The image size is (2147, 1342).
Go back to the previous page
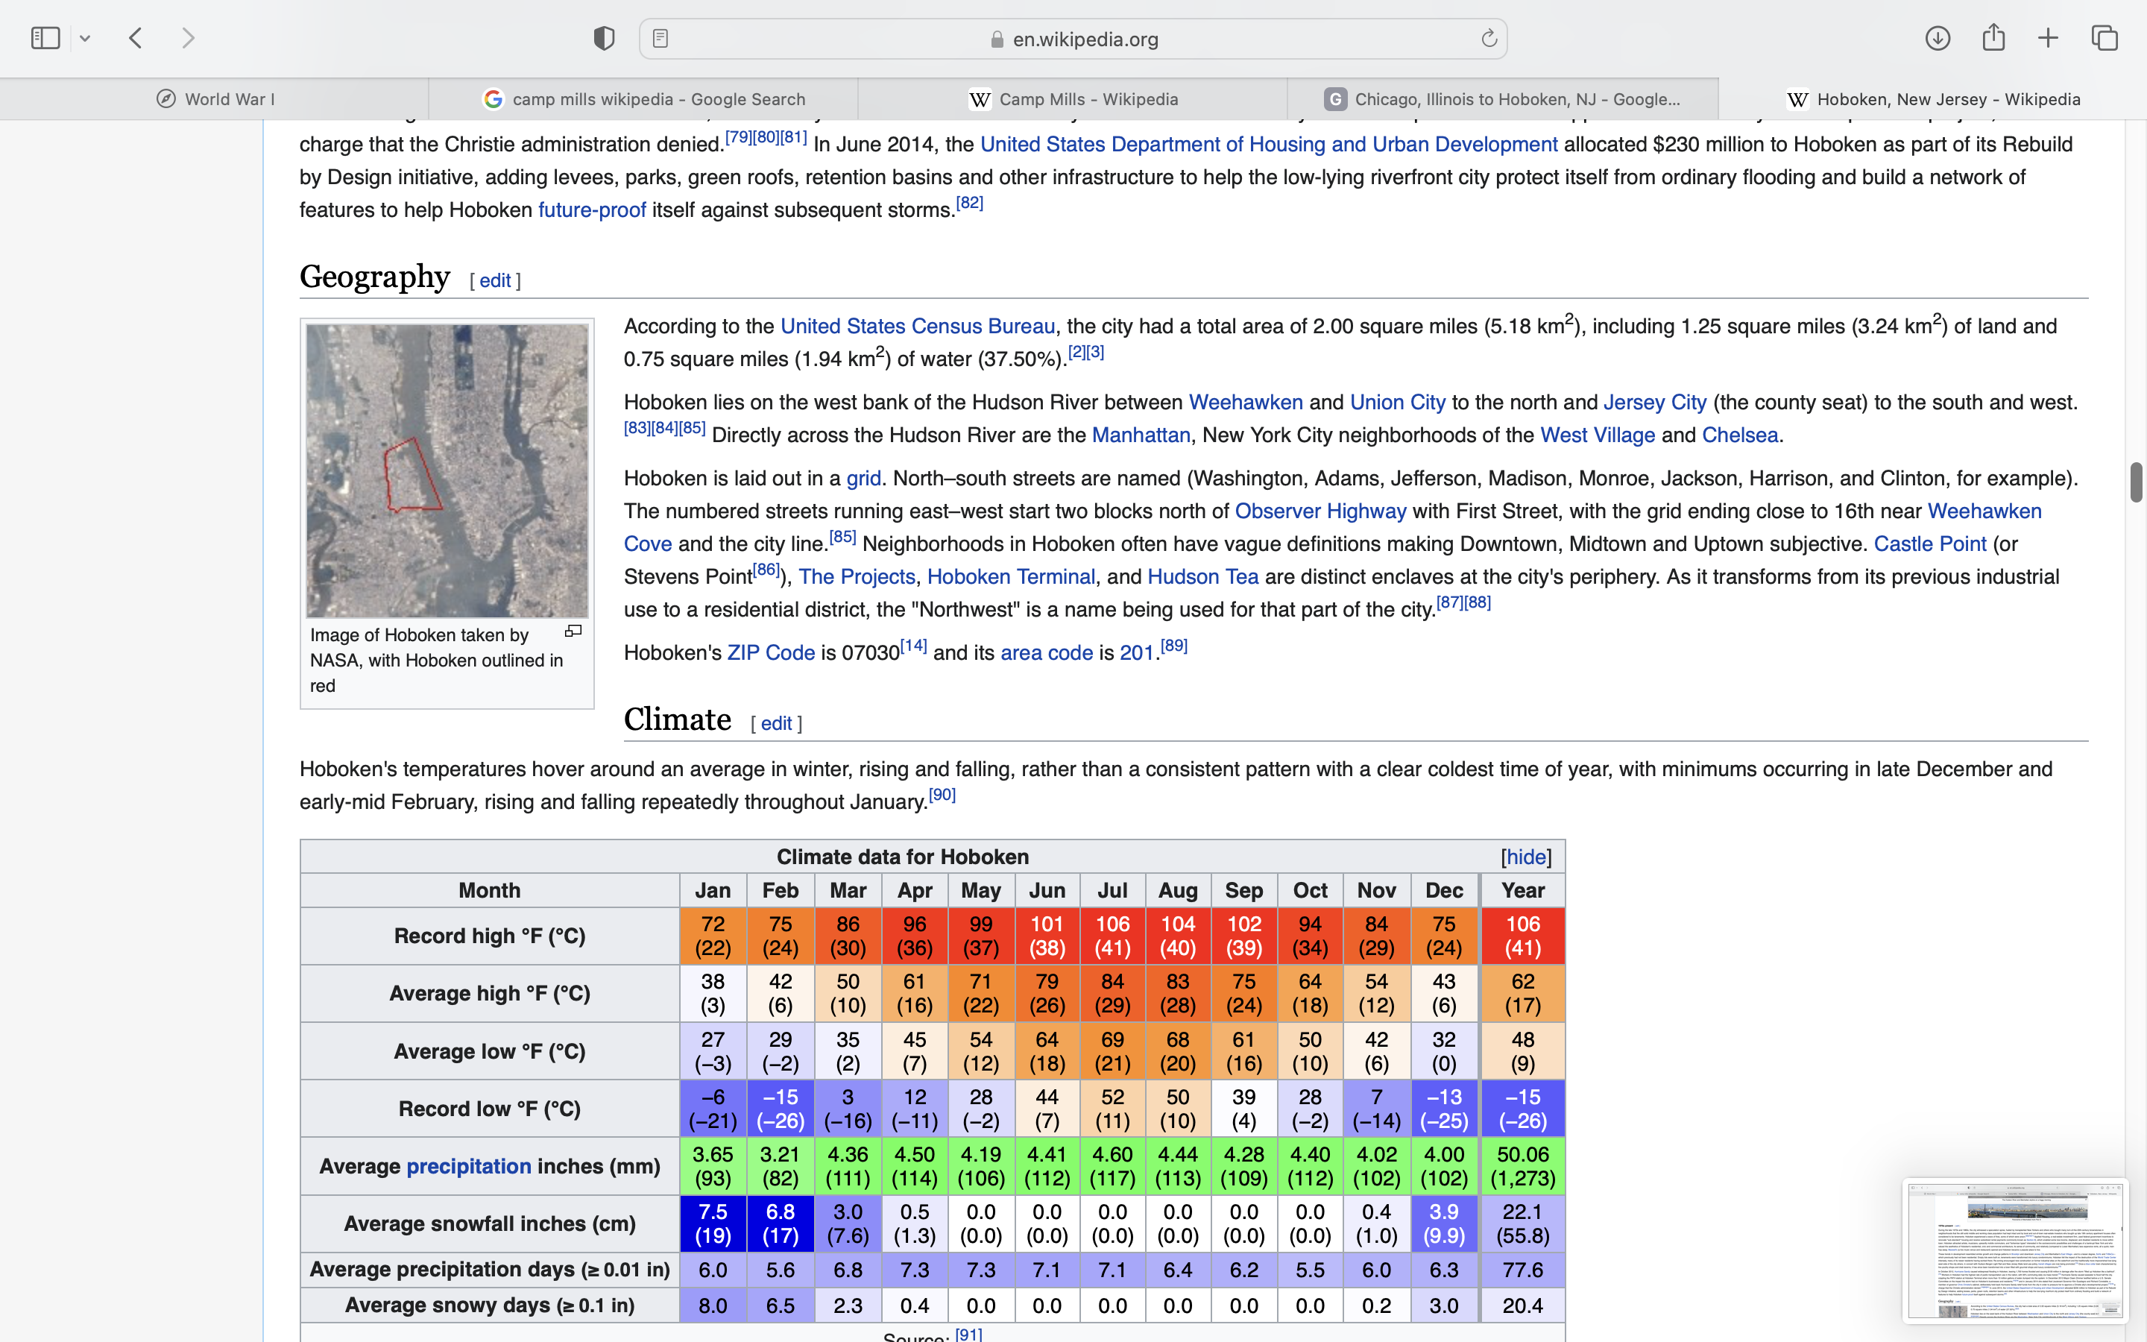(136, 38)
